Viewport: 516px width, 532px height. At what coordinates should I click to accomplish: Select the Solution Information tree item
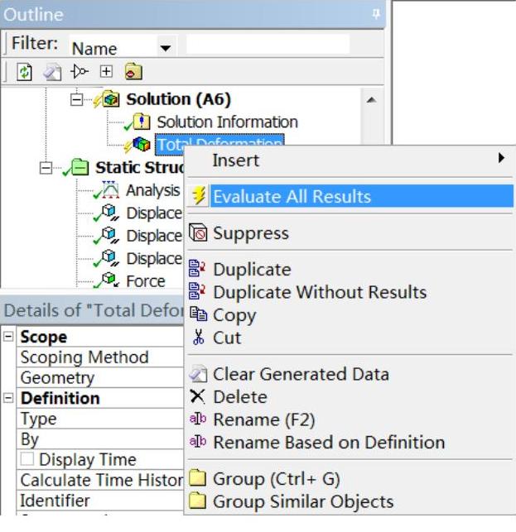click(x=226, y=122)
